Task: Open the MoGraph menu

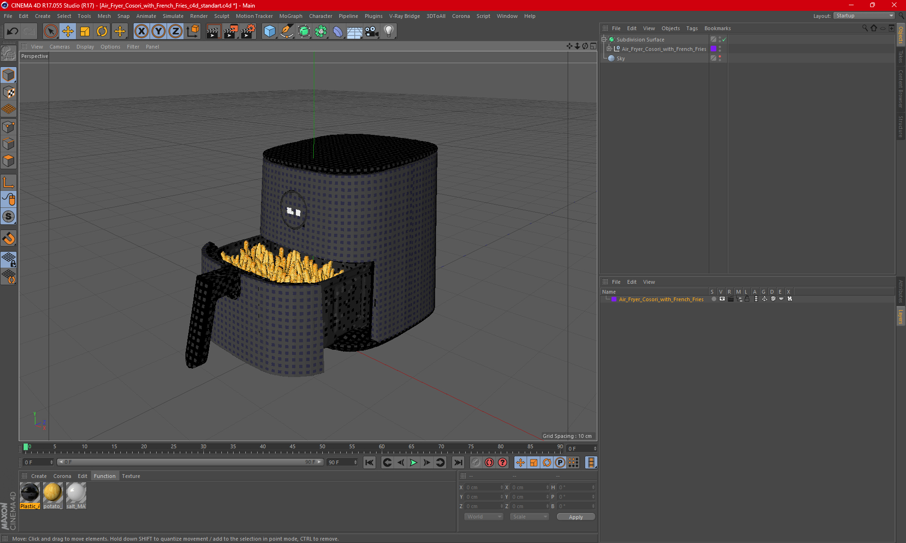Action: point(291,16)
